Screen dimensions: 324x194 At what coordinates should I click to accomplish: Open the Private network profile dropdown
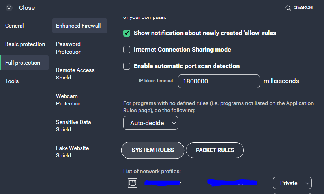click(292, 183)
